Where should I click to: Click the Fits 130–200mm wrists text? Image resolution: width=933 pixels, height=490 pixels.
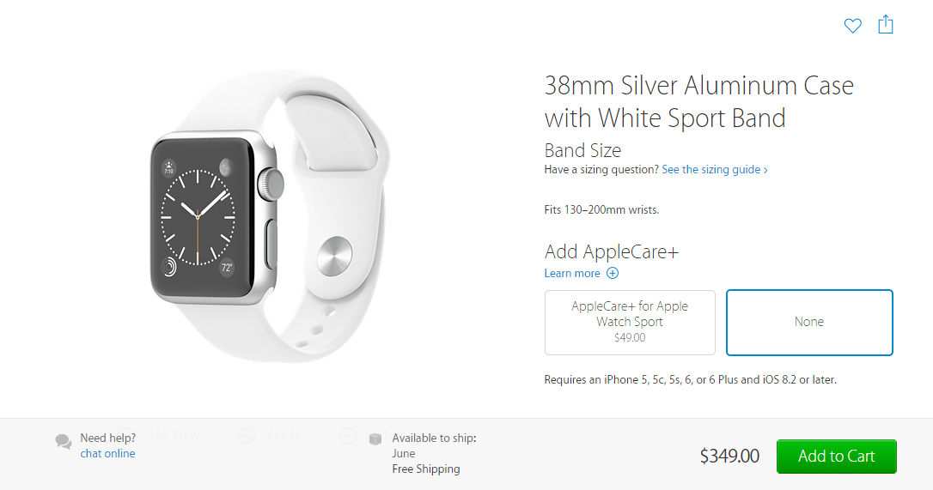tap(601, 210)
